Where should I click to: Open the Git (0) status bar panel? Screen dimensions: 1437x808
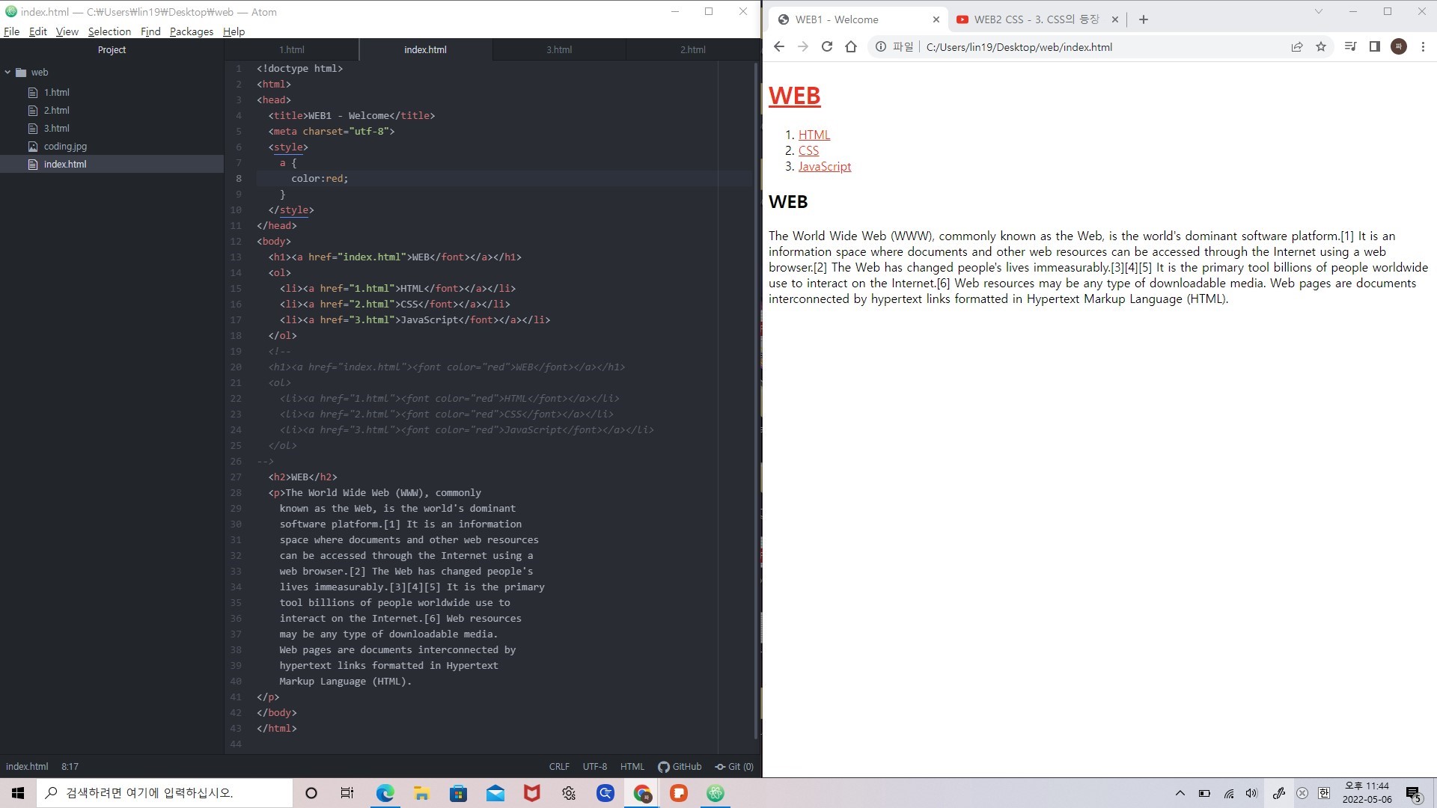[734, 766]
